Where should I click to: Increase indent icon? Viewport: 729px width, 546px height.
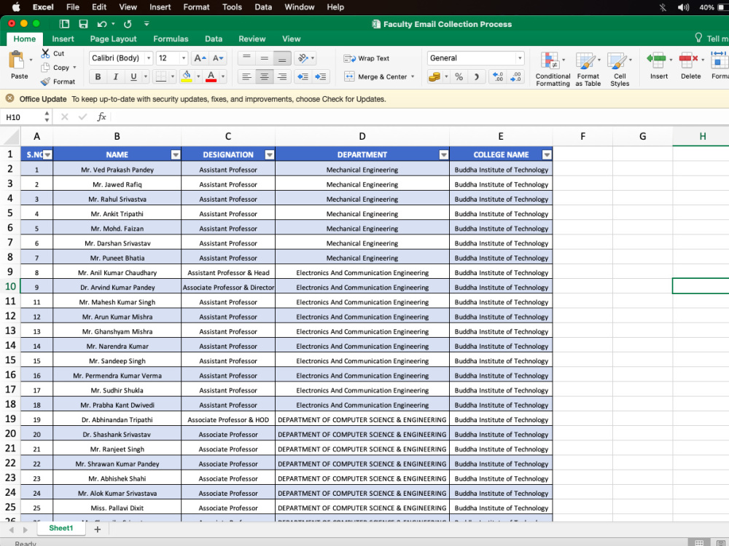320,76
